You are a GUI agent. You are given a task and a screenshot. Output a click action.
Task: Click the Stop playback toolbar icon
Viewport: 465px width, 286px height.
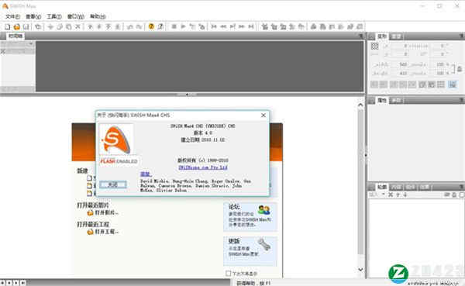click(174, 26)
